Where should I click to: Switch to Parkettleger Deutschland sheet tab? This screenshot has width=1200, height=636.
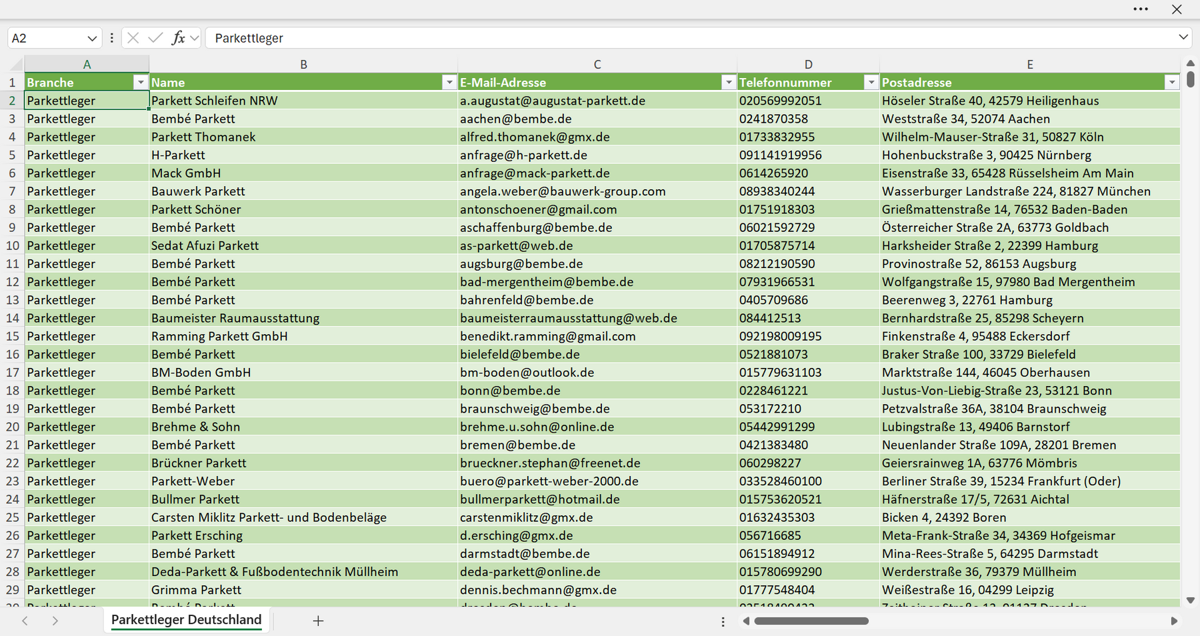click(x=186, y=620)
